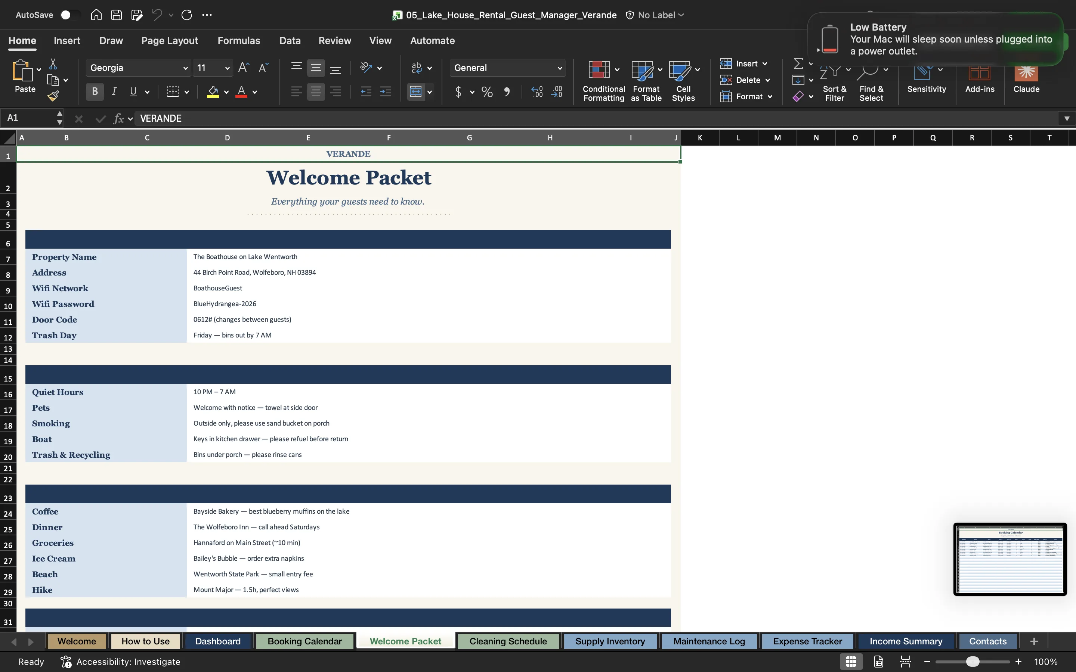Viewport: 1076px width, 672px height.
Task: Open the Conditional Formatting menu
Action: click(603, 81)
